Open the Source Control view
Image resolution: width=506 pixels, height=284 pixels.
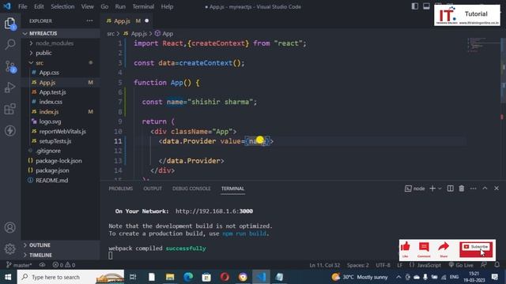point(10,66)
